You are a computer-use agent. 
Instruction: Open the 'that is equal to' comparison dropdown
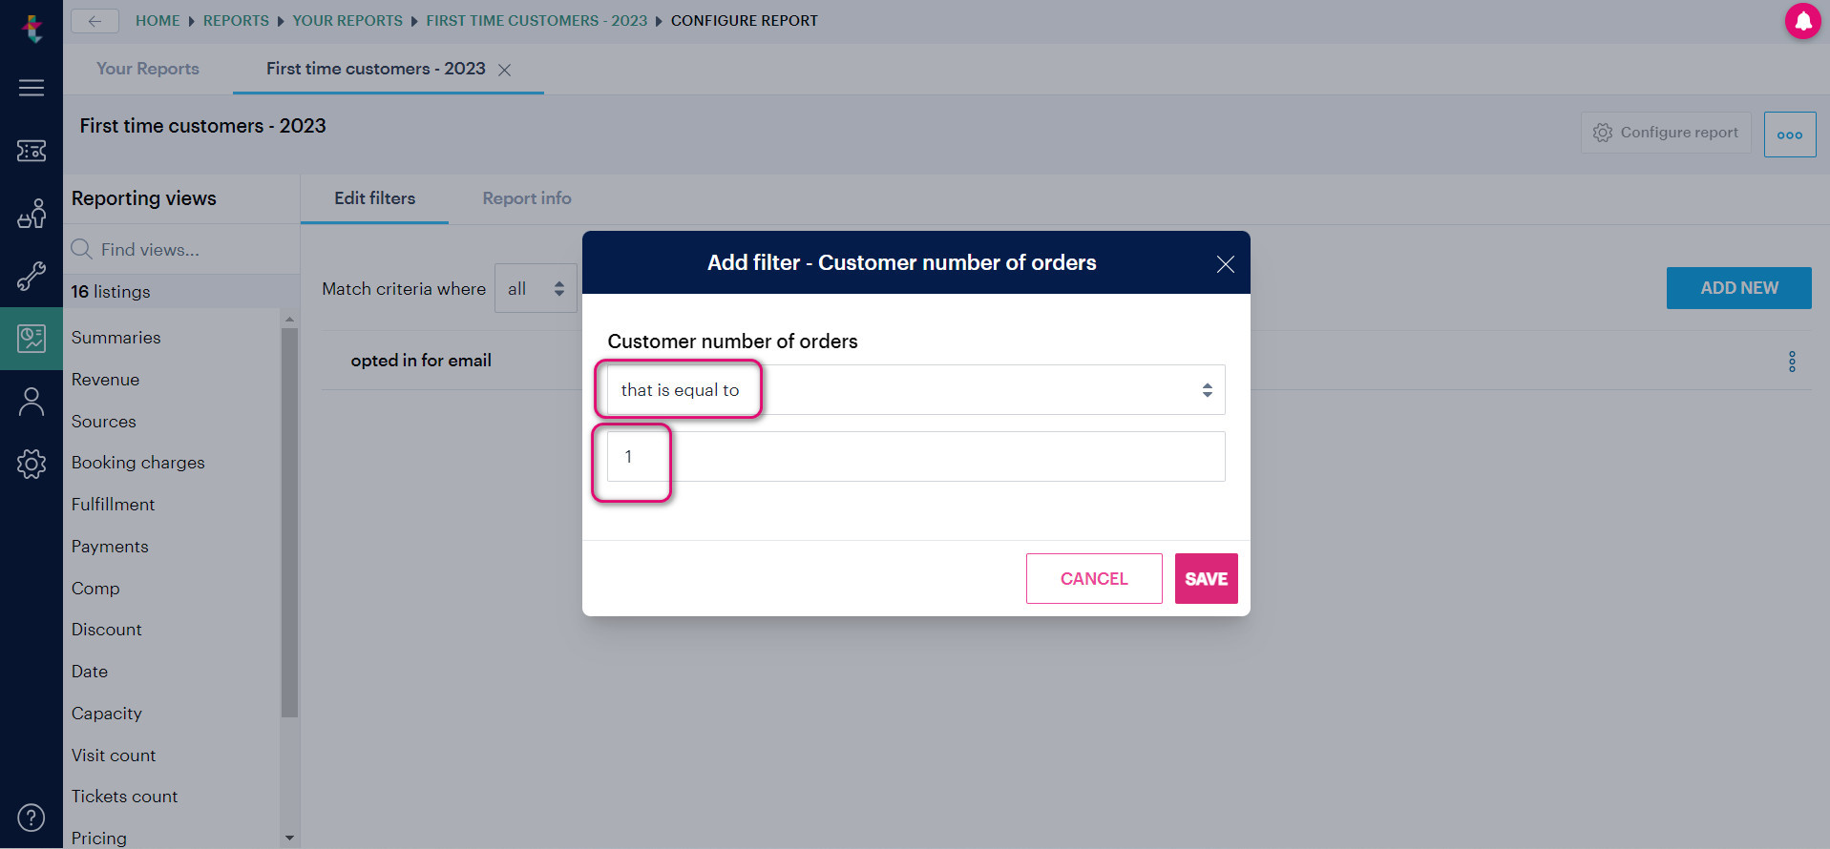point(910,389)
